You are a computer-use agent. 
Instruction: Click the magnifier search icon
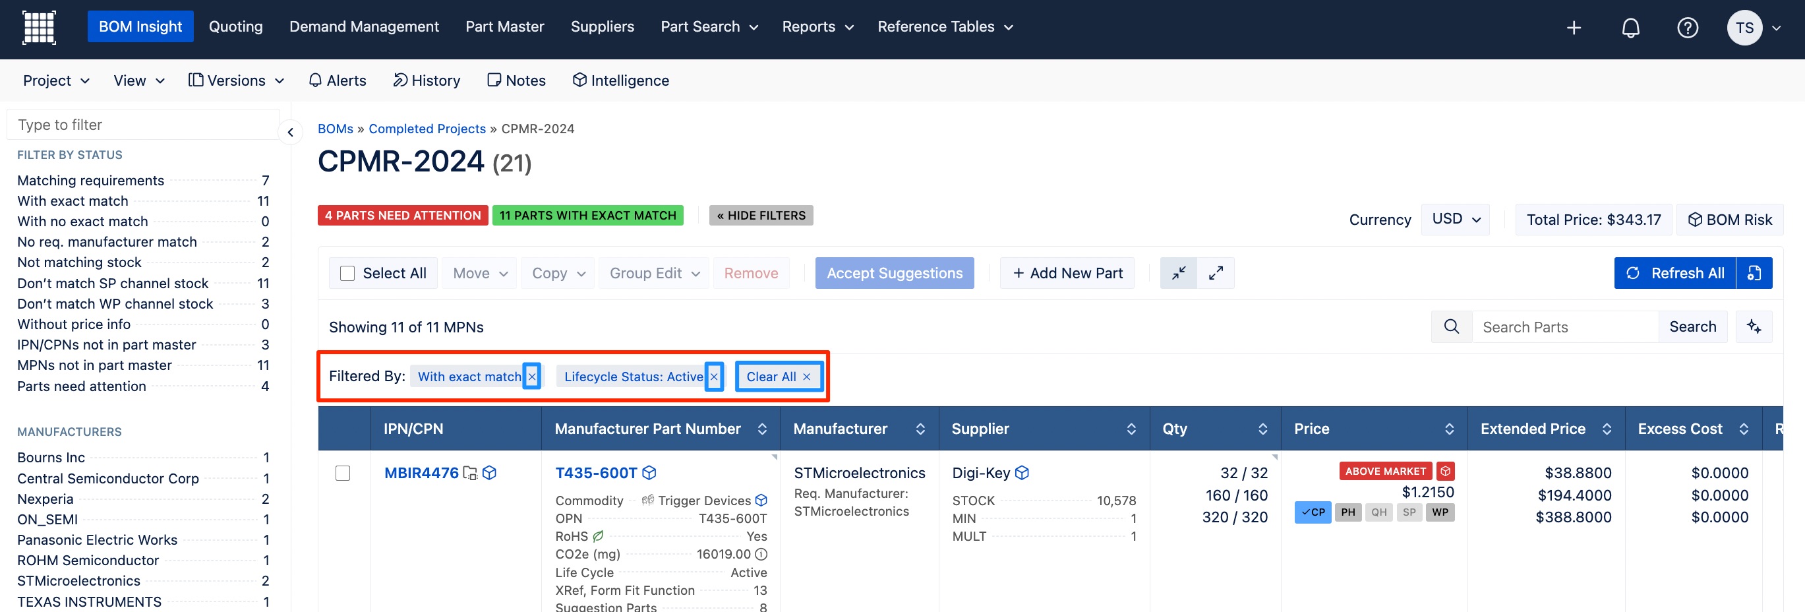pyautogui.click(x=1451, y=326)
